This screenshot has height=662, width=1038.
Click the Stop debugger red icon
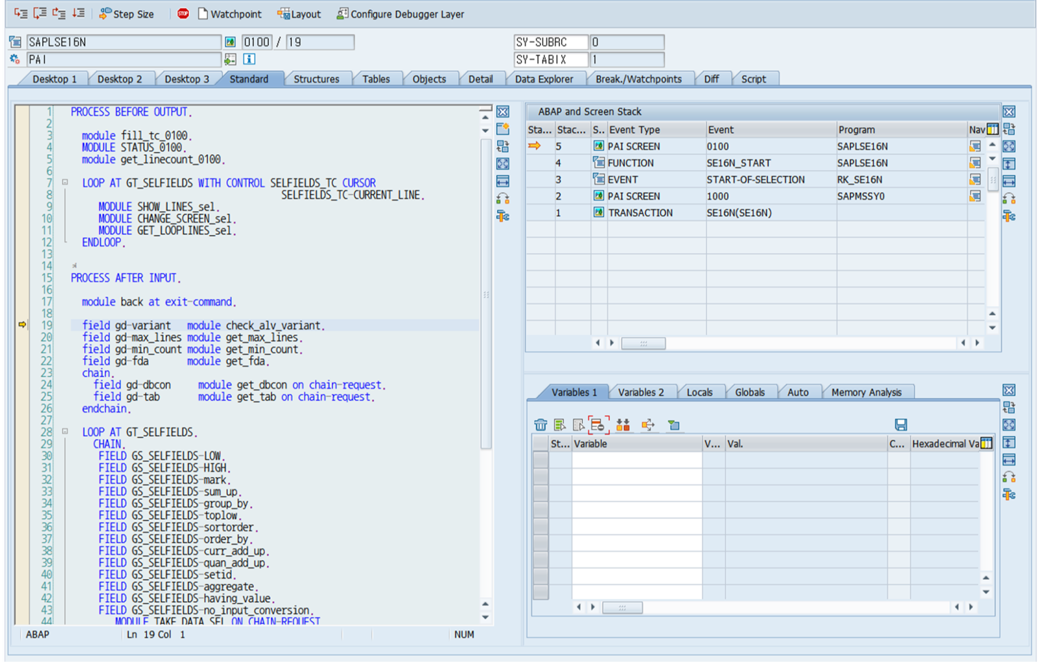(x=183, y=14)
